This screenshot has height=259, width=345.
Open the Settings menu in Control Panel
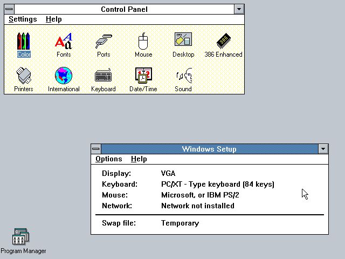[x=23, y=19]
